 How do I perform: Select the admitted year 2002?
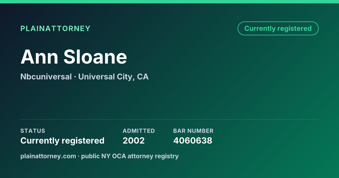tap(134, 140)
